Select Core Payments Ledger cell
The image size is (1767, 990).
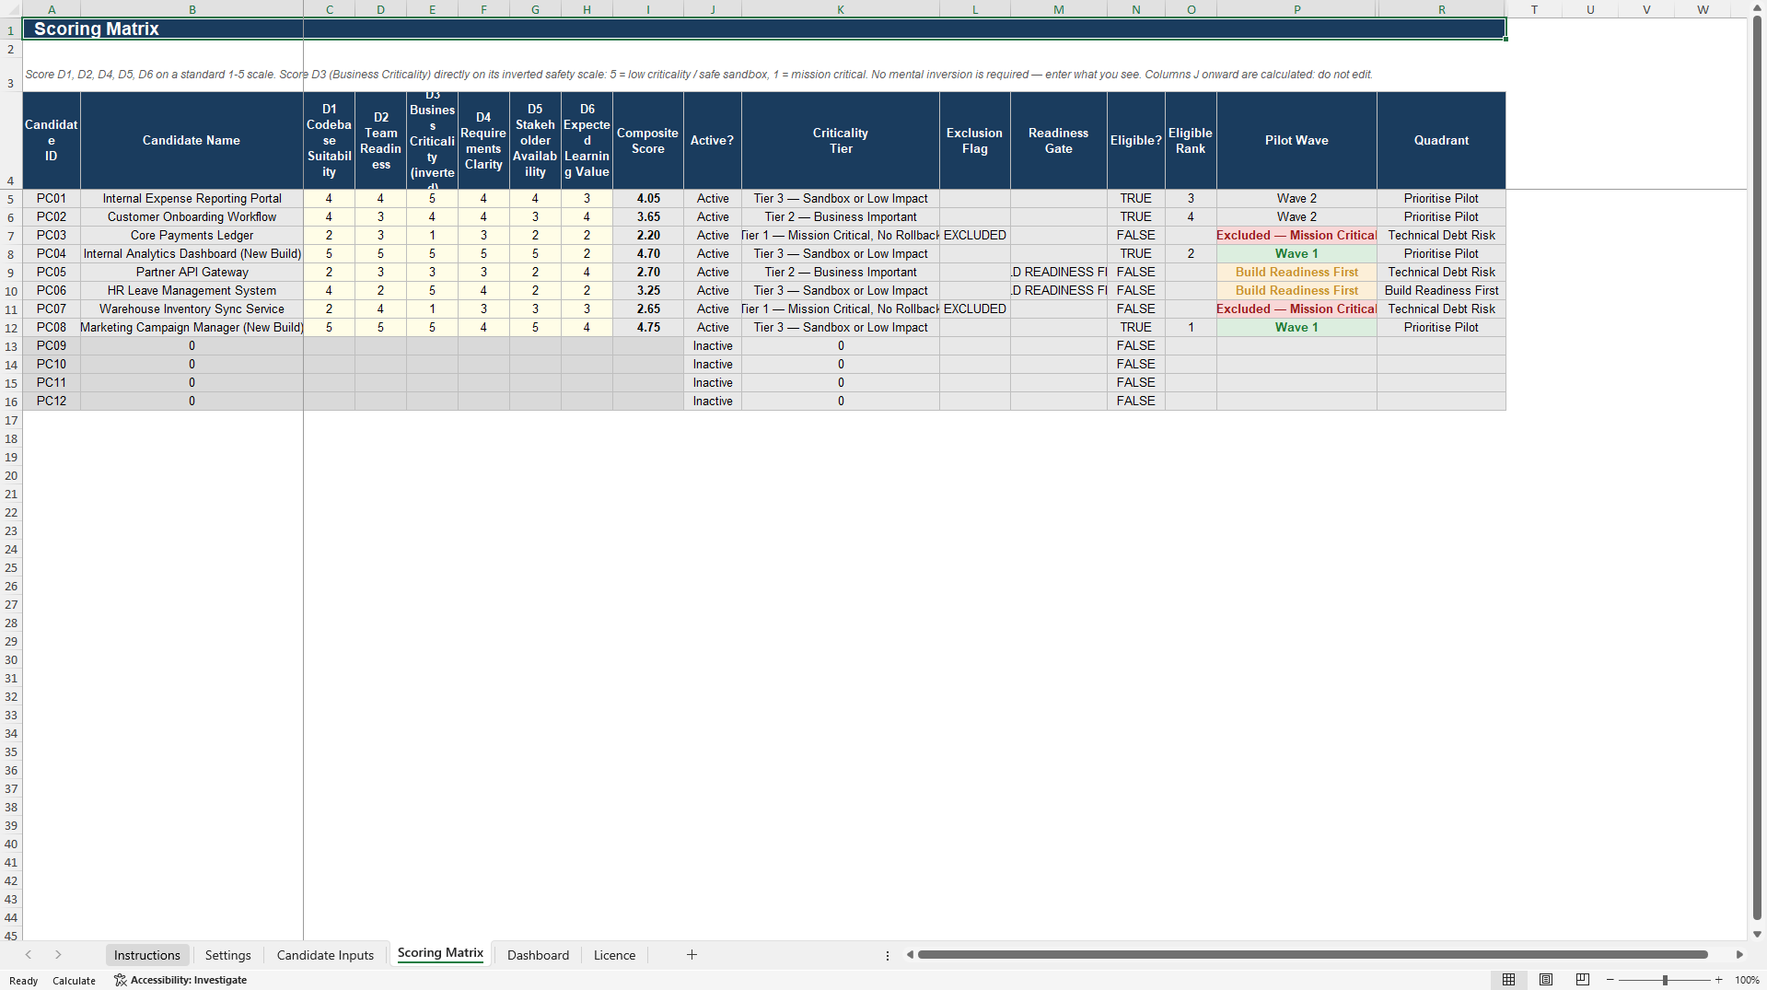point(192,235)
